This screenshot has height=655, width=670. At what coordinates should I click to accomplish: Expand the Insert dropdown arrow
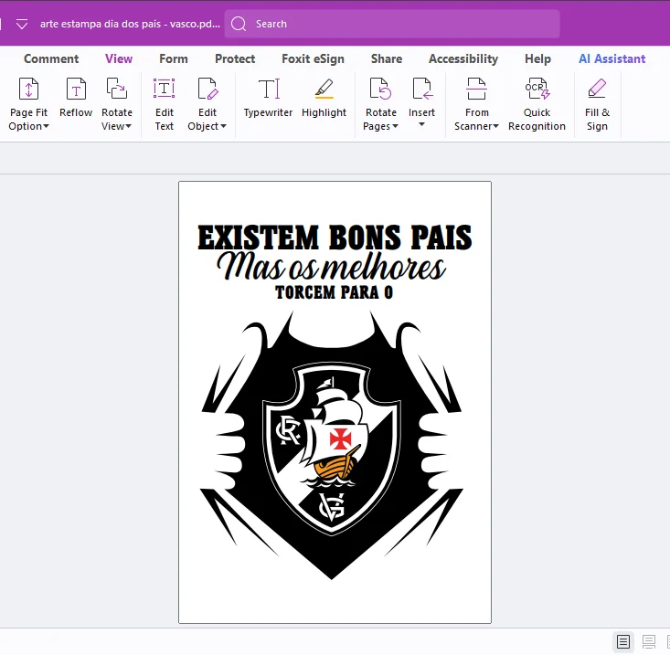coord(421,124)
